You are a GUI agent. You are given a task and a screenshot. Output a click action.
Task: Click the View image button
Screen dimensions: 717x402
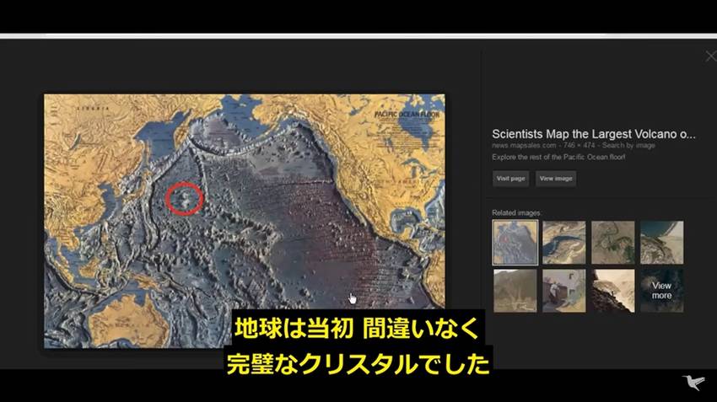pyautogui.click(x=556, y=179)
